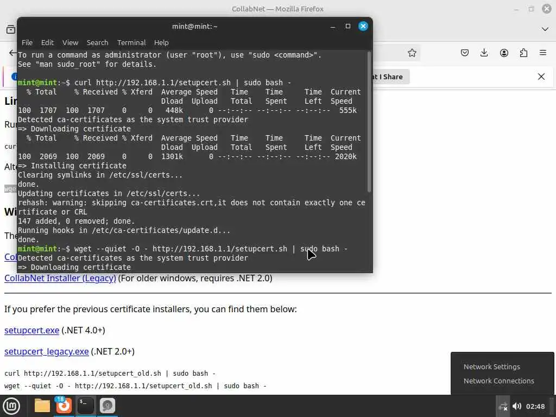Open the clock showing 02:48
556x417 pixels.
click(535, 406)
